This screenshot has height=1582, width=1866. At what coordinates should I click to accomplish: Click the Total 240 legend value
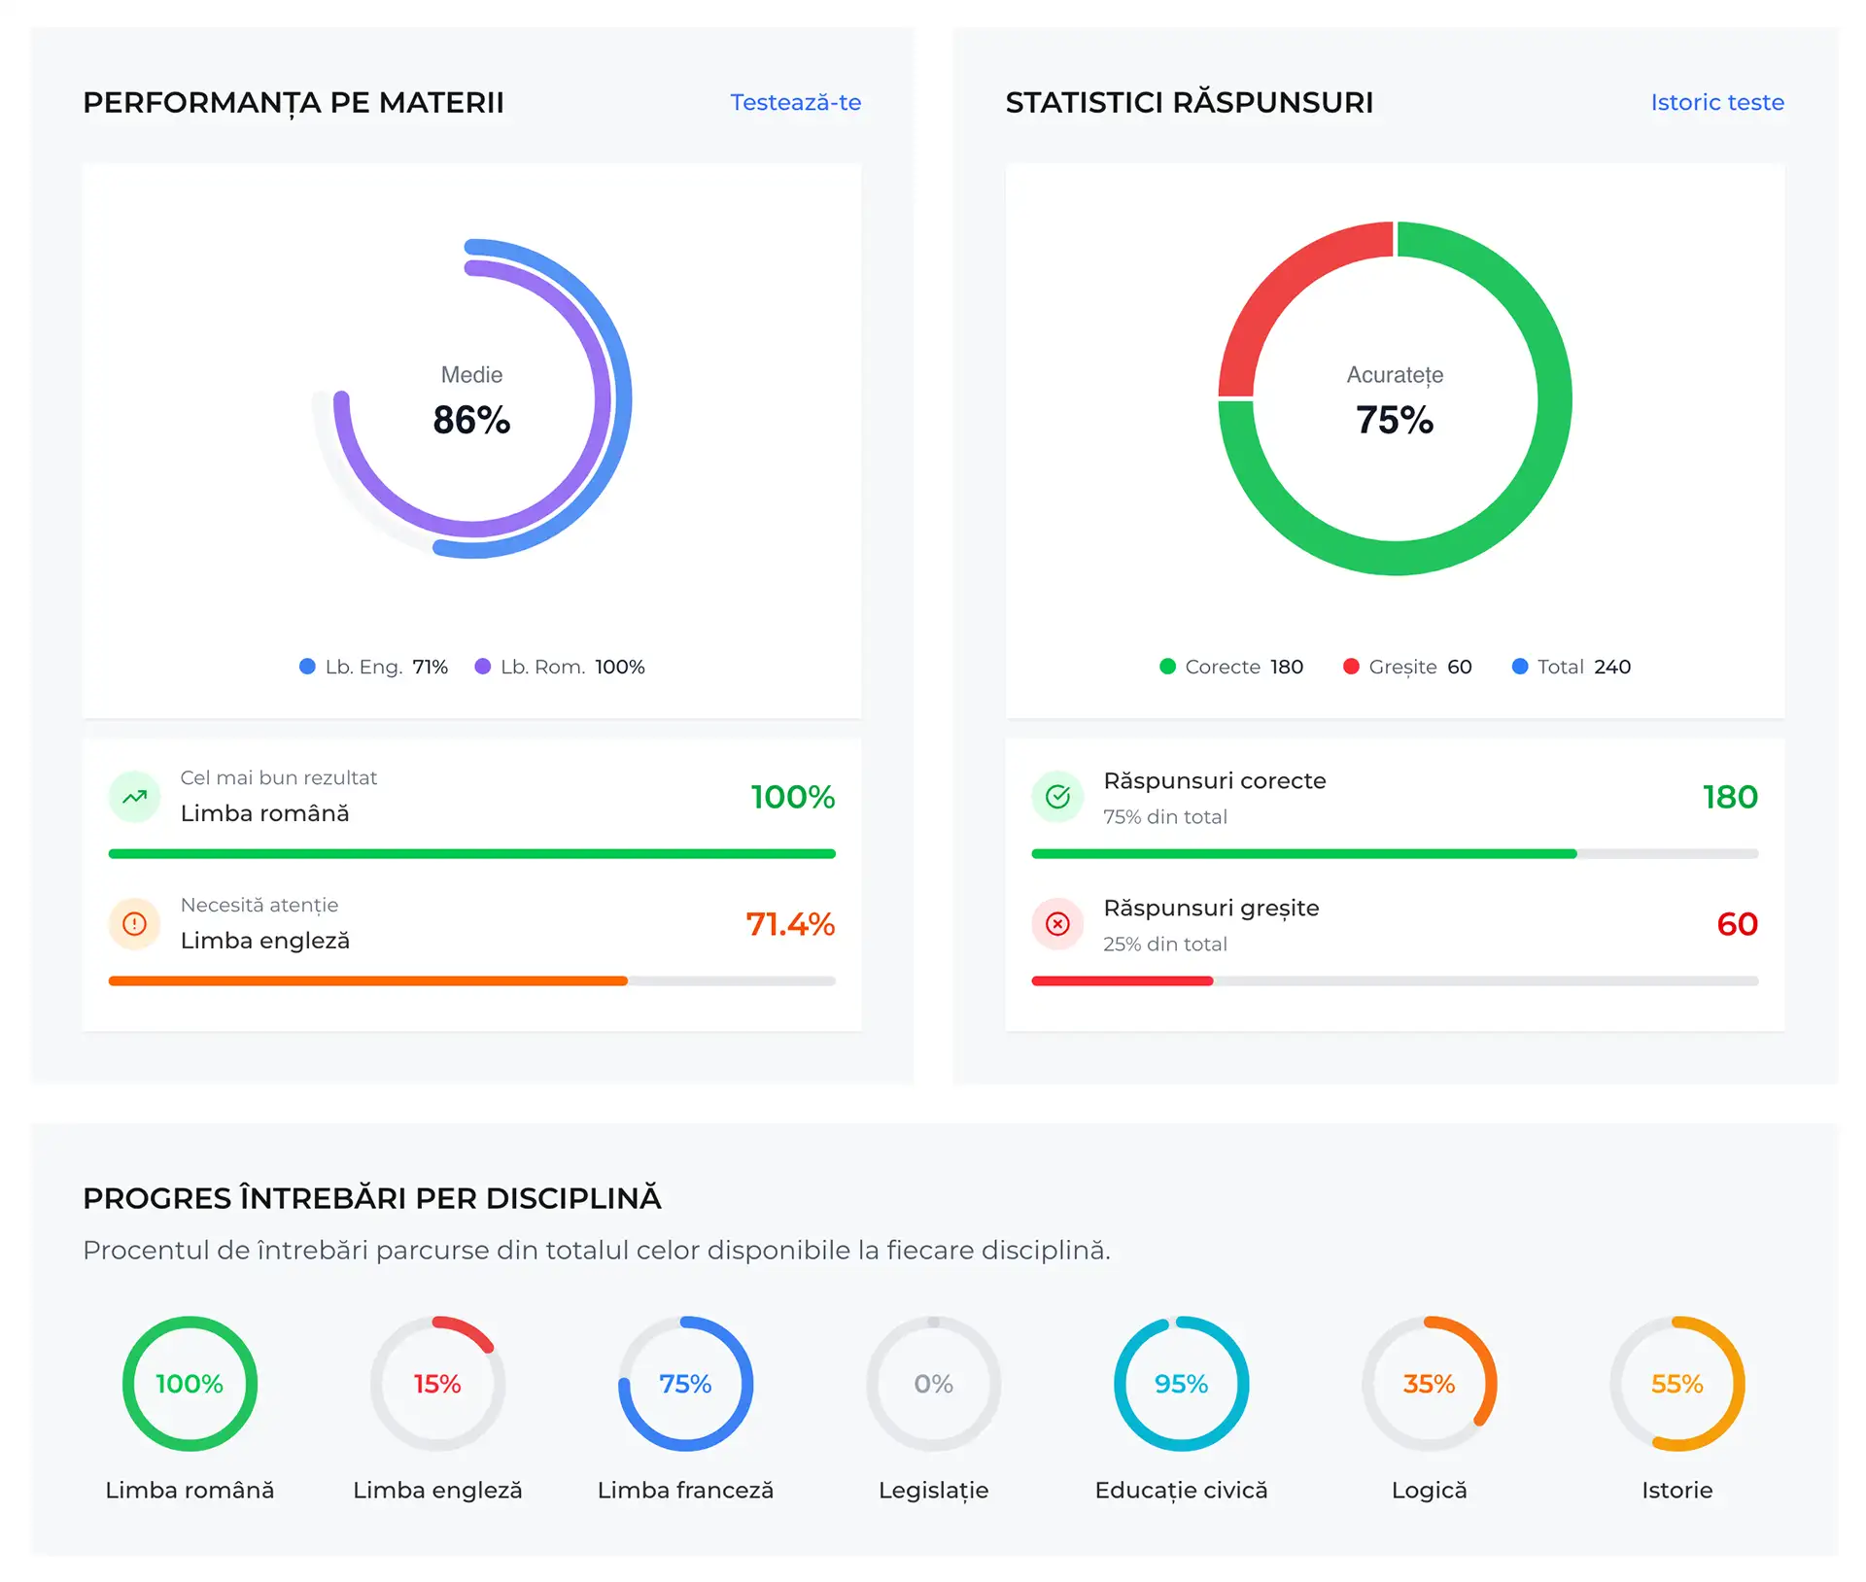pos(1612,667)
